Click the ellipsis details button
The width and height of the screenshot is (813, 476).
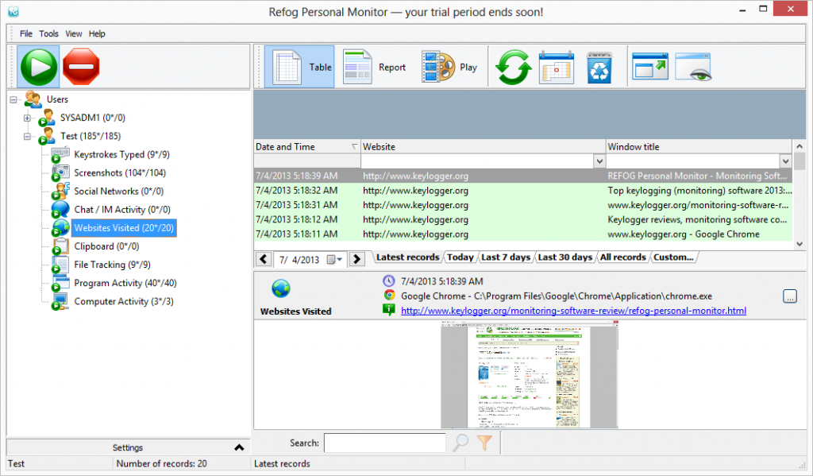(789, 296)
